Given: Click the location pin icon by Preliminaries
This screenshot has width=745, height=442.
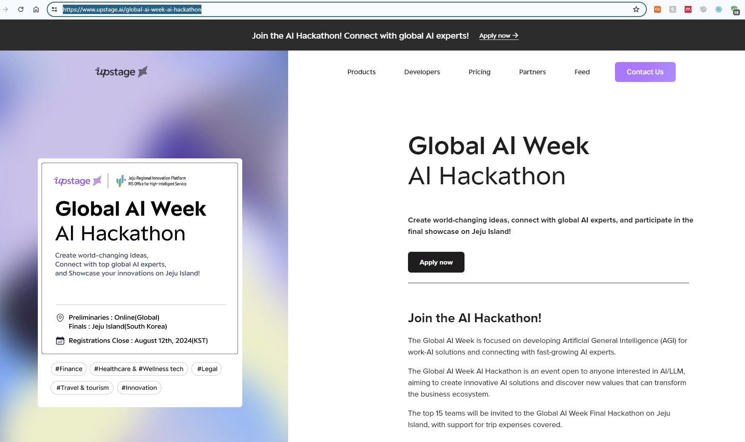Looking at the screenshot, I should (x=60, y=318).
